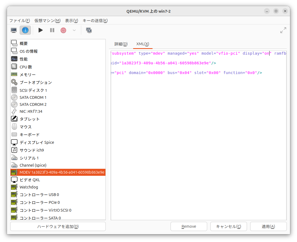Select the 性能 performance item icon
The width and height of the screenshot is (297, 242).
click(x=14, y=59)
